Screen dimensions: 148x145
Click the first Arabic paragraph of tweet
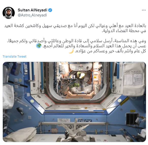click(75, 28)
